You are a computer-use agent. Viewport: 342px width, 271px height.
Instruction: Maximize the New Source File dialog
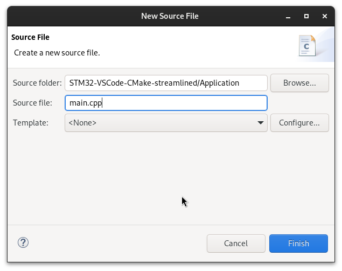(x=306, y=16)
